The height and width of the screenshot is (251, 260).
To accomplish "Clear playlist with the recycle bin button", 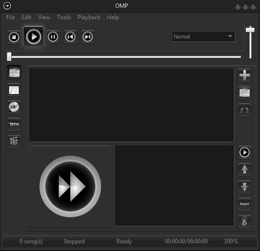I will click(245, 222).
